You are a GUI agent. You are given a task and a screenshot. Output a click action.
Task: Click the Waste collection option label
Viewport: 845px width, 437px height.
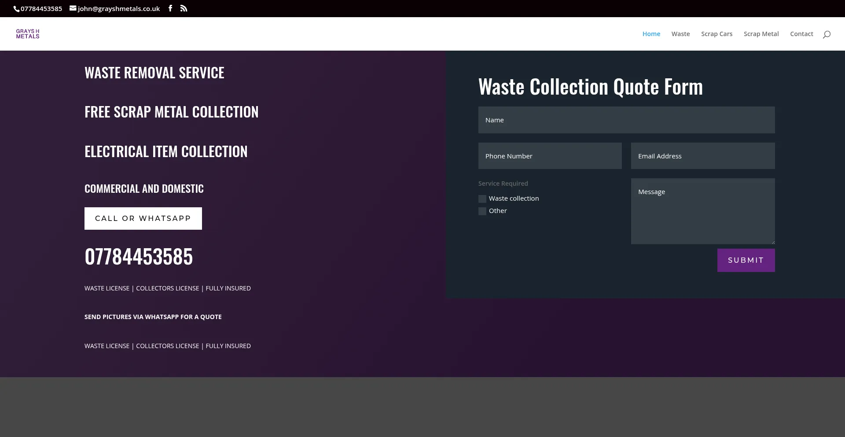click(x=514, y=198)
